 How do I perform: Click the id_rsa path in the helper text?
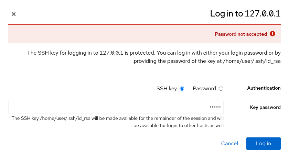[65, 118]
